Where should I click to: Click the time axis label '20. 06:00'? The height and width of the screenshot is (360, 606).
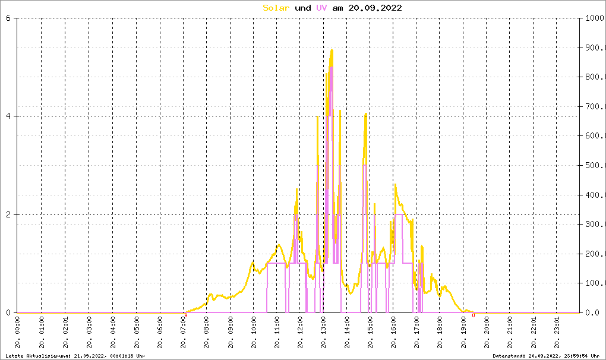[x=160, y=333]
